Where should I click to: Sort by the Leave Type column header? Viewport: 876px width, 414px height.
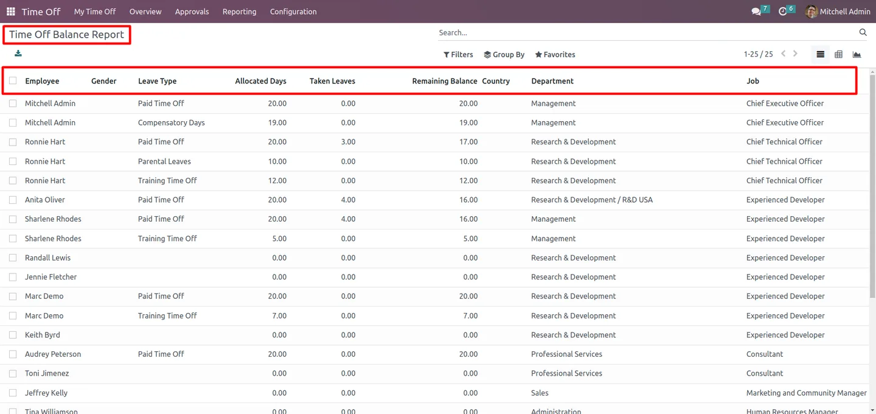click(x=157, y=81)
